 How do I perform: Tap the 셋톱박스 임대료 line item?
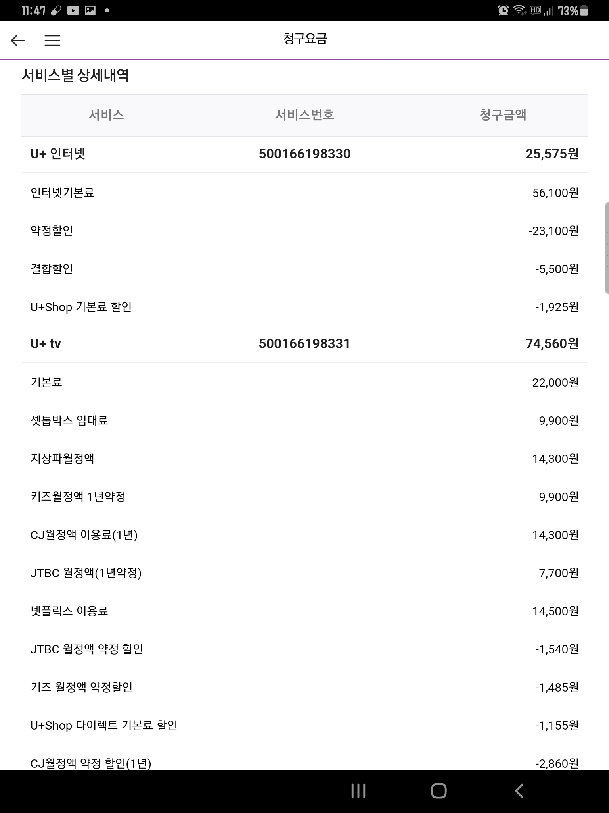tap(69, 420)
